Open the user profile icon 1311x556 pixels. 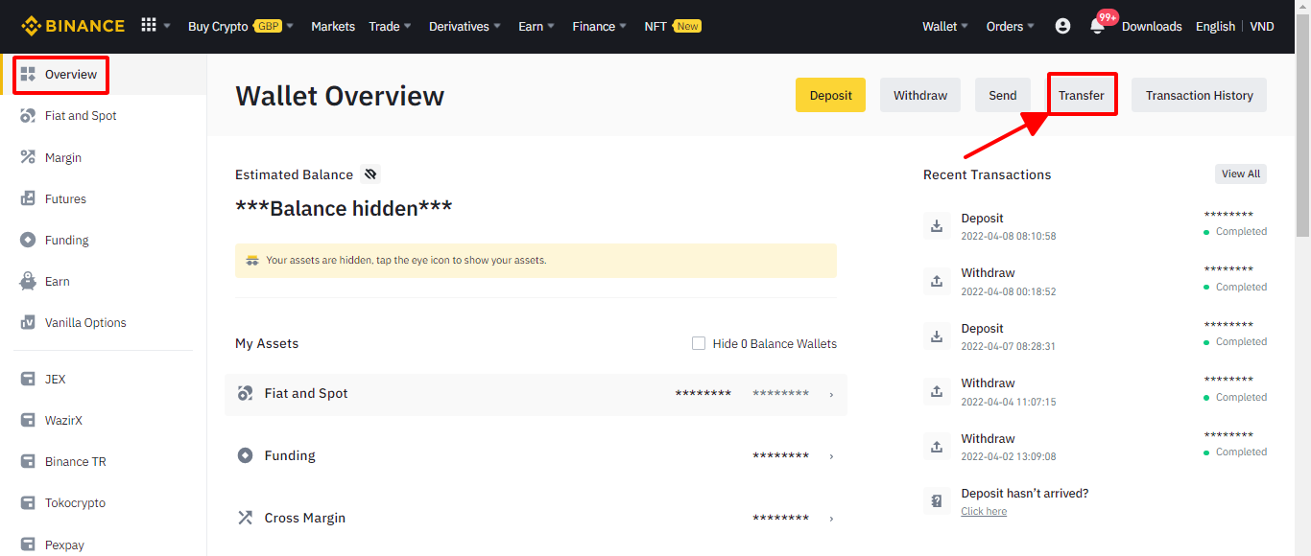(1062, 26)
